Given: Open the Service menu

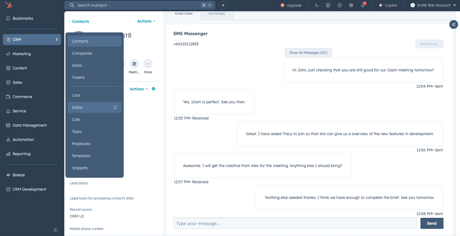Looking at the screenshot, I should click(32, 111).
